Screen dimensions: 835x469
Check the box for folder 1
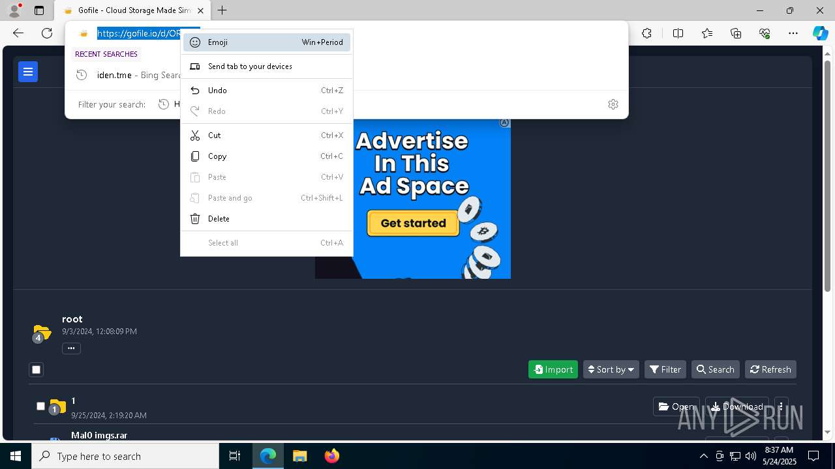click(x=40, y=406)
